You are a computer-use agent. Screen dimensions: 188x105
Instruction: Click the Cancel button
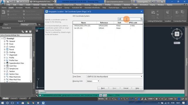click(x=126, y=88)
